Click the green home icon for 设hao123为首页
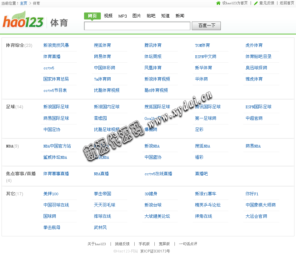296x254 pixels. [x=218, y=3]
